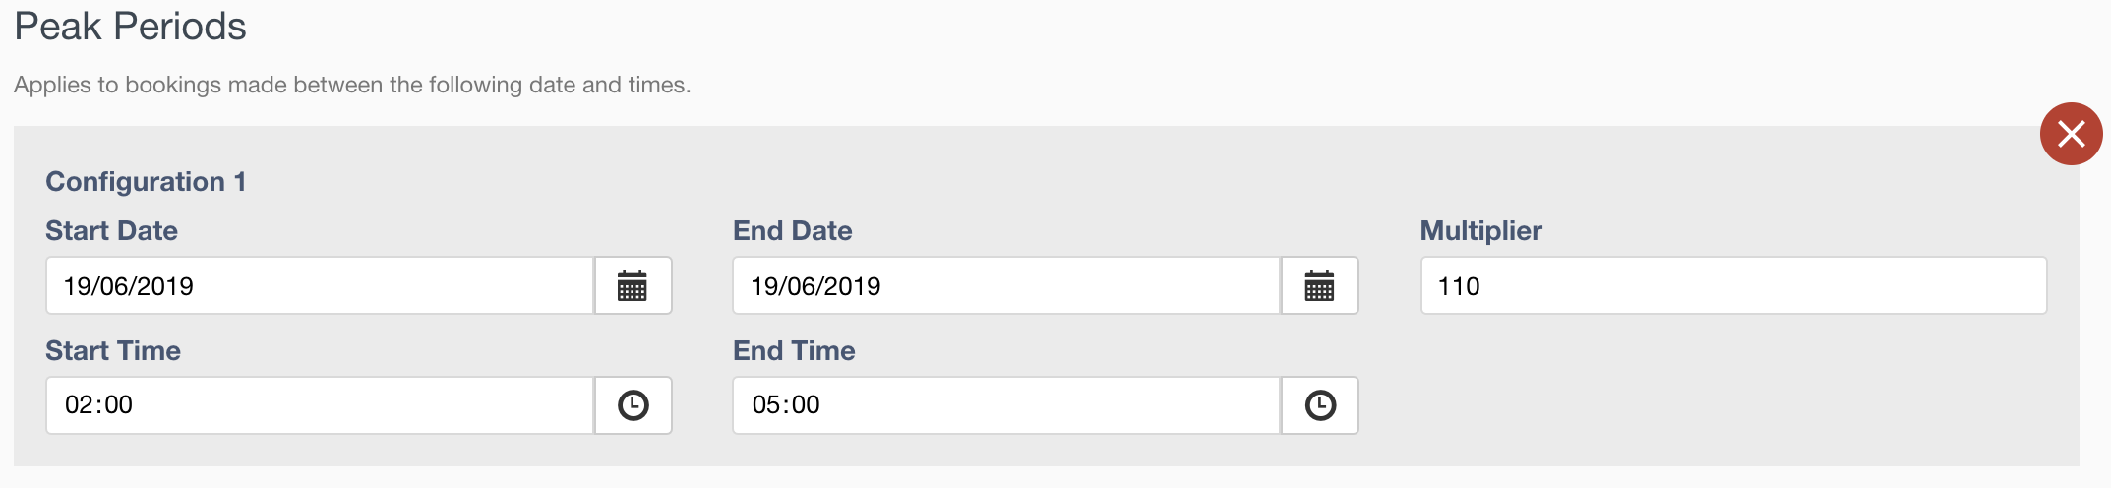Open the Start Date calendar picker
The height and width of the screenshot is (488, 2111).
point(633,286)
